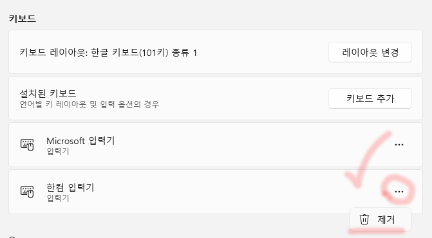
Task: Select the Microsoft 입력기 name label
Action: (x=80, y=141)
